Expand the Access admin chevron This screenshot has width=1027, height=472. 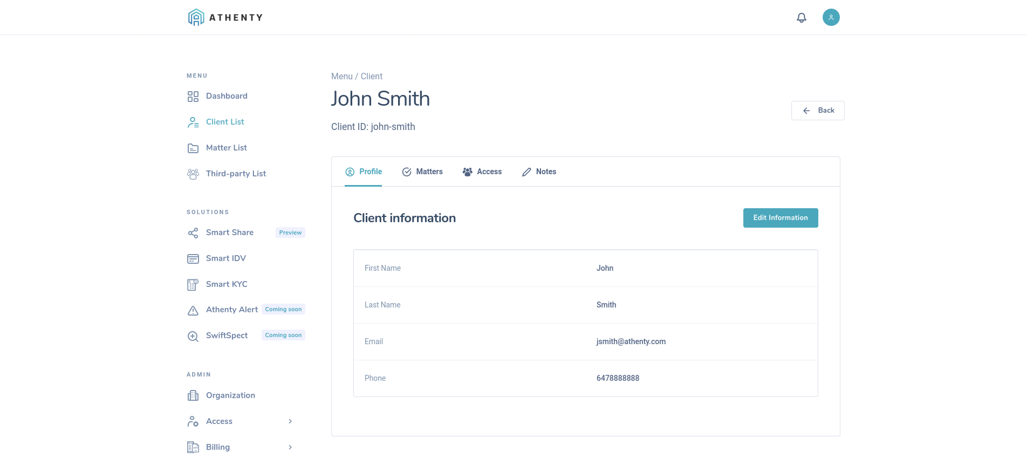pyautogui.click(x=290, y=421)
